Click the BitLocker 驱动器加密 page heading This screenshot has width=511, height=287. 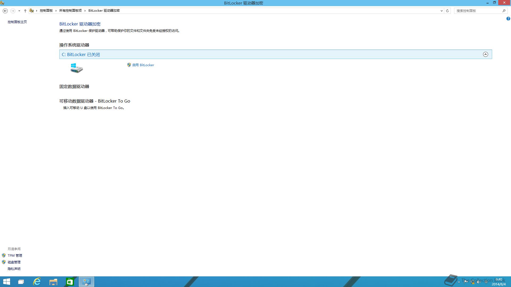coord(80,24)
